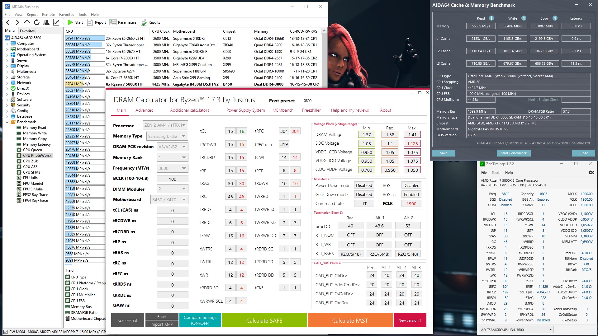598x336 pixels.
Task: Toggle the CPU Multiplier field checkbox
Action: coord(68,295)
